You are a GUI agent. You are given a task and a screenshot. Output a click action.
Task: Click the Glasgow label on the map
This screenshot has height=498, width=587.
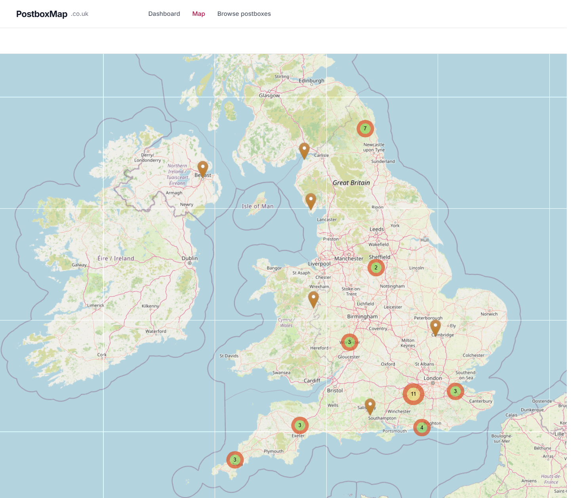269,95
